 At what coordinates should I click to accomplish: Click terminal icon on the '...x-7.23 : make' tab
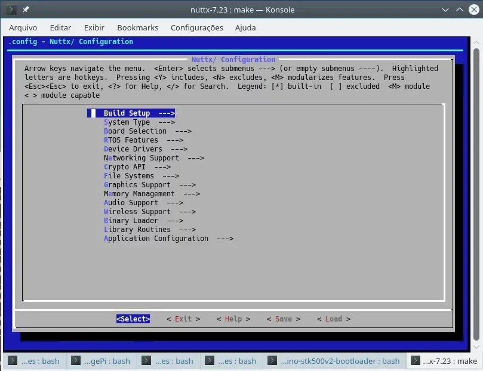coord(415,360)
